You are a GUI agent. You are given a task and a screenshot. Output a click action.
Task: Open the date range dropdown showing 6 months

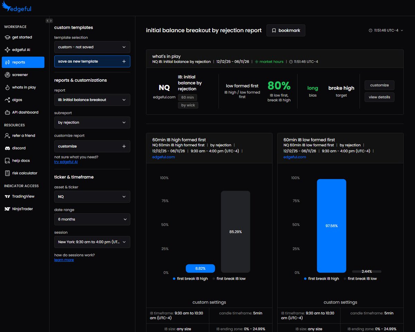[x=92, y=219]
